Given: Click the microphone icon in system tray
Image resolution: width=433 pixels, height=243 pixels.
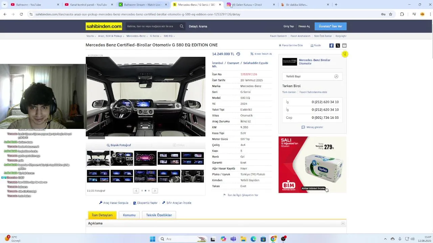Looking at the screenshot, I should pos(400,239).
